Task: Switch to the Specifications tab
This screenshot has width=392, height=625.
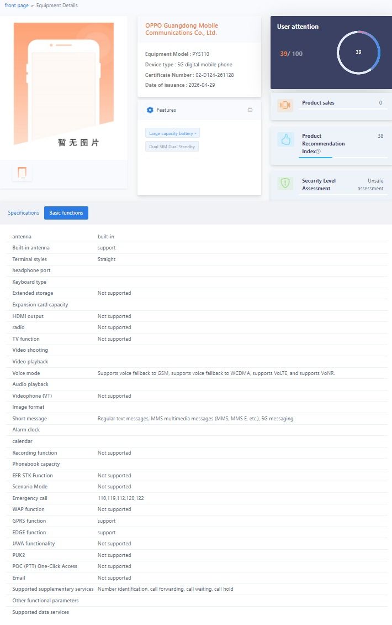Action: pos(24,213)
